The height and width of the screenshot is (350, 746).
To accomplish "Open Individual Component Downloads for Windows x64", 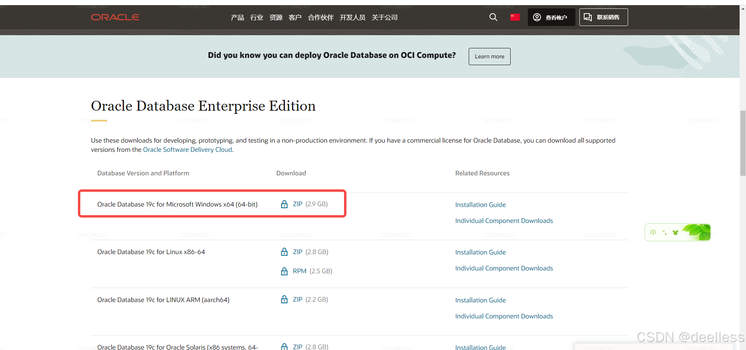I will tap(504, 221).
